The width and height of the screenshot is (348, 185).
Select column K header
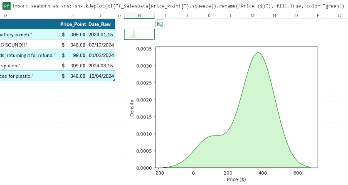tap(209, 15)
